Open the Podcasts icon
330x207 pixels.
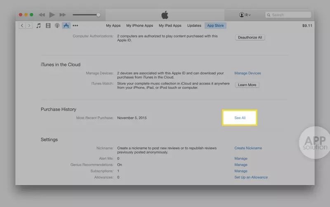point(57,26)
